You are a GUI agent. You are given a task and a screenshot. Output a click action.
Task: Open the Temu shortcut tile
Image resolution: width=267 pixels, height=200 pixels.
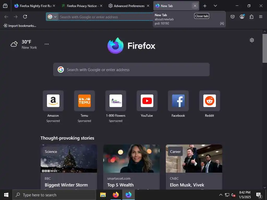pos(84,101)
